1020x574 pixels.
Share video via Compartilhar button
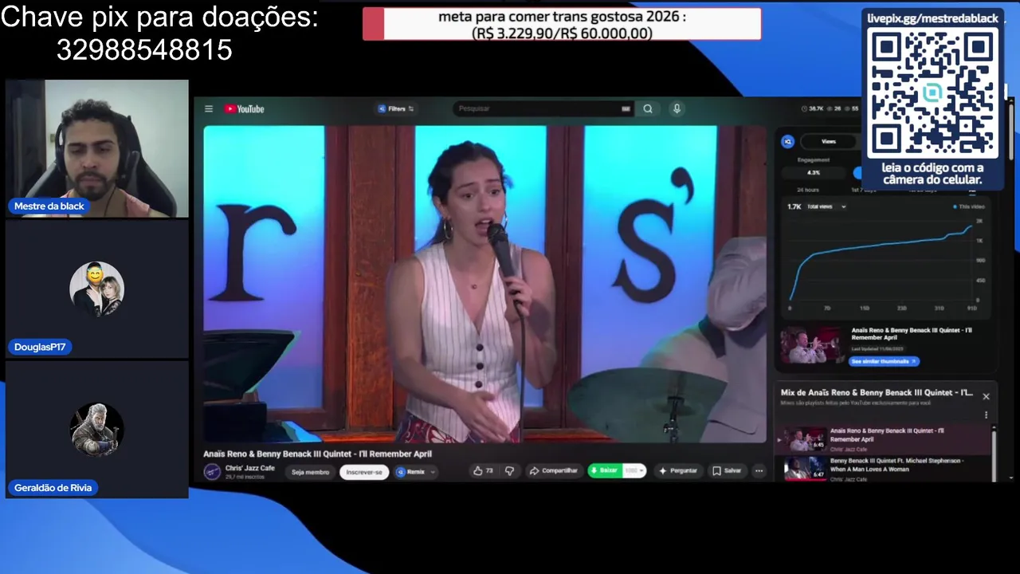point(553,471)
